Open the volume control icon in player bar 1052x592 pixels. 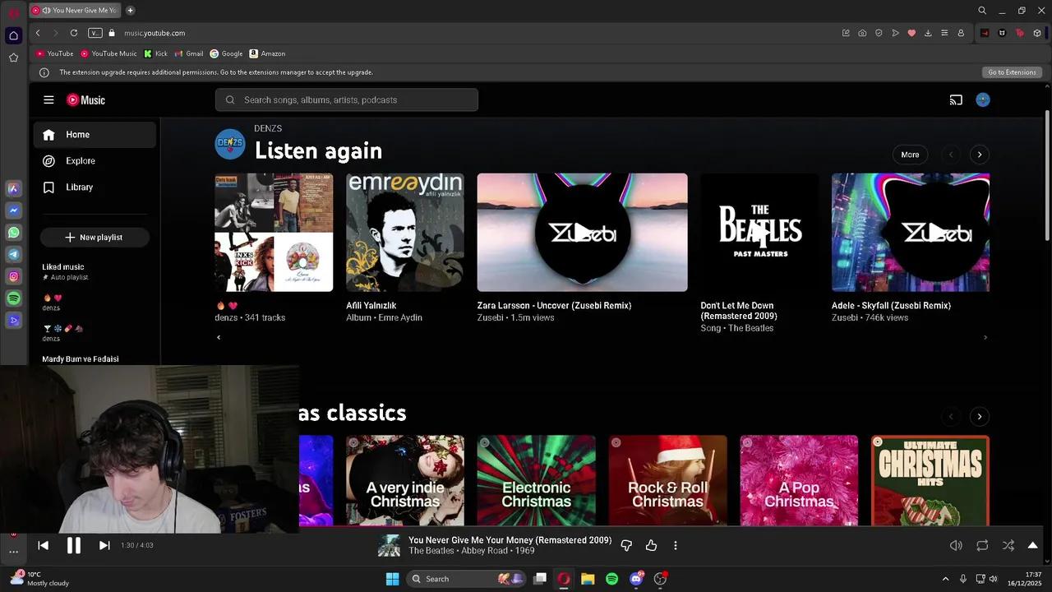pyautogui.click(x=956, y=545)
